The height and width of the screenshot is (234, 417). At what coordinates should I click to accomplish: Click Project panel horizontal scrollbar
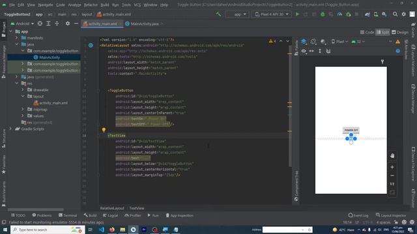pyautogui.click(x=36, y=209)
